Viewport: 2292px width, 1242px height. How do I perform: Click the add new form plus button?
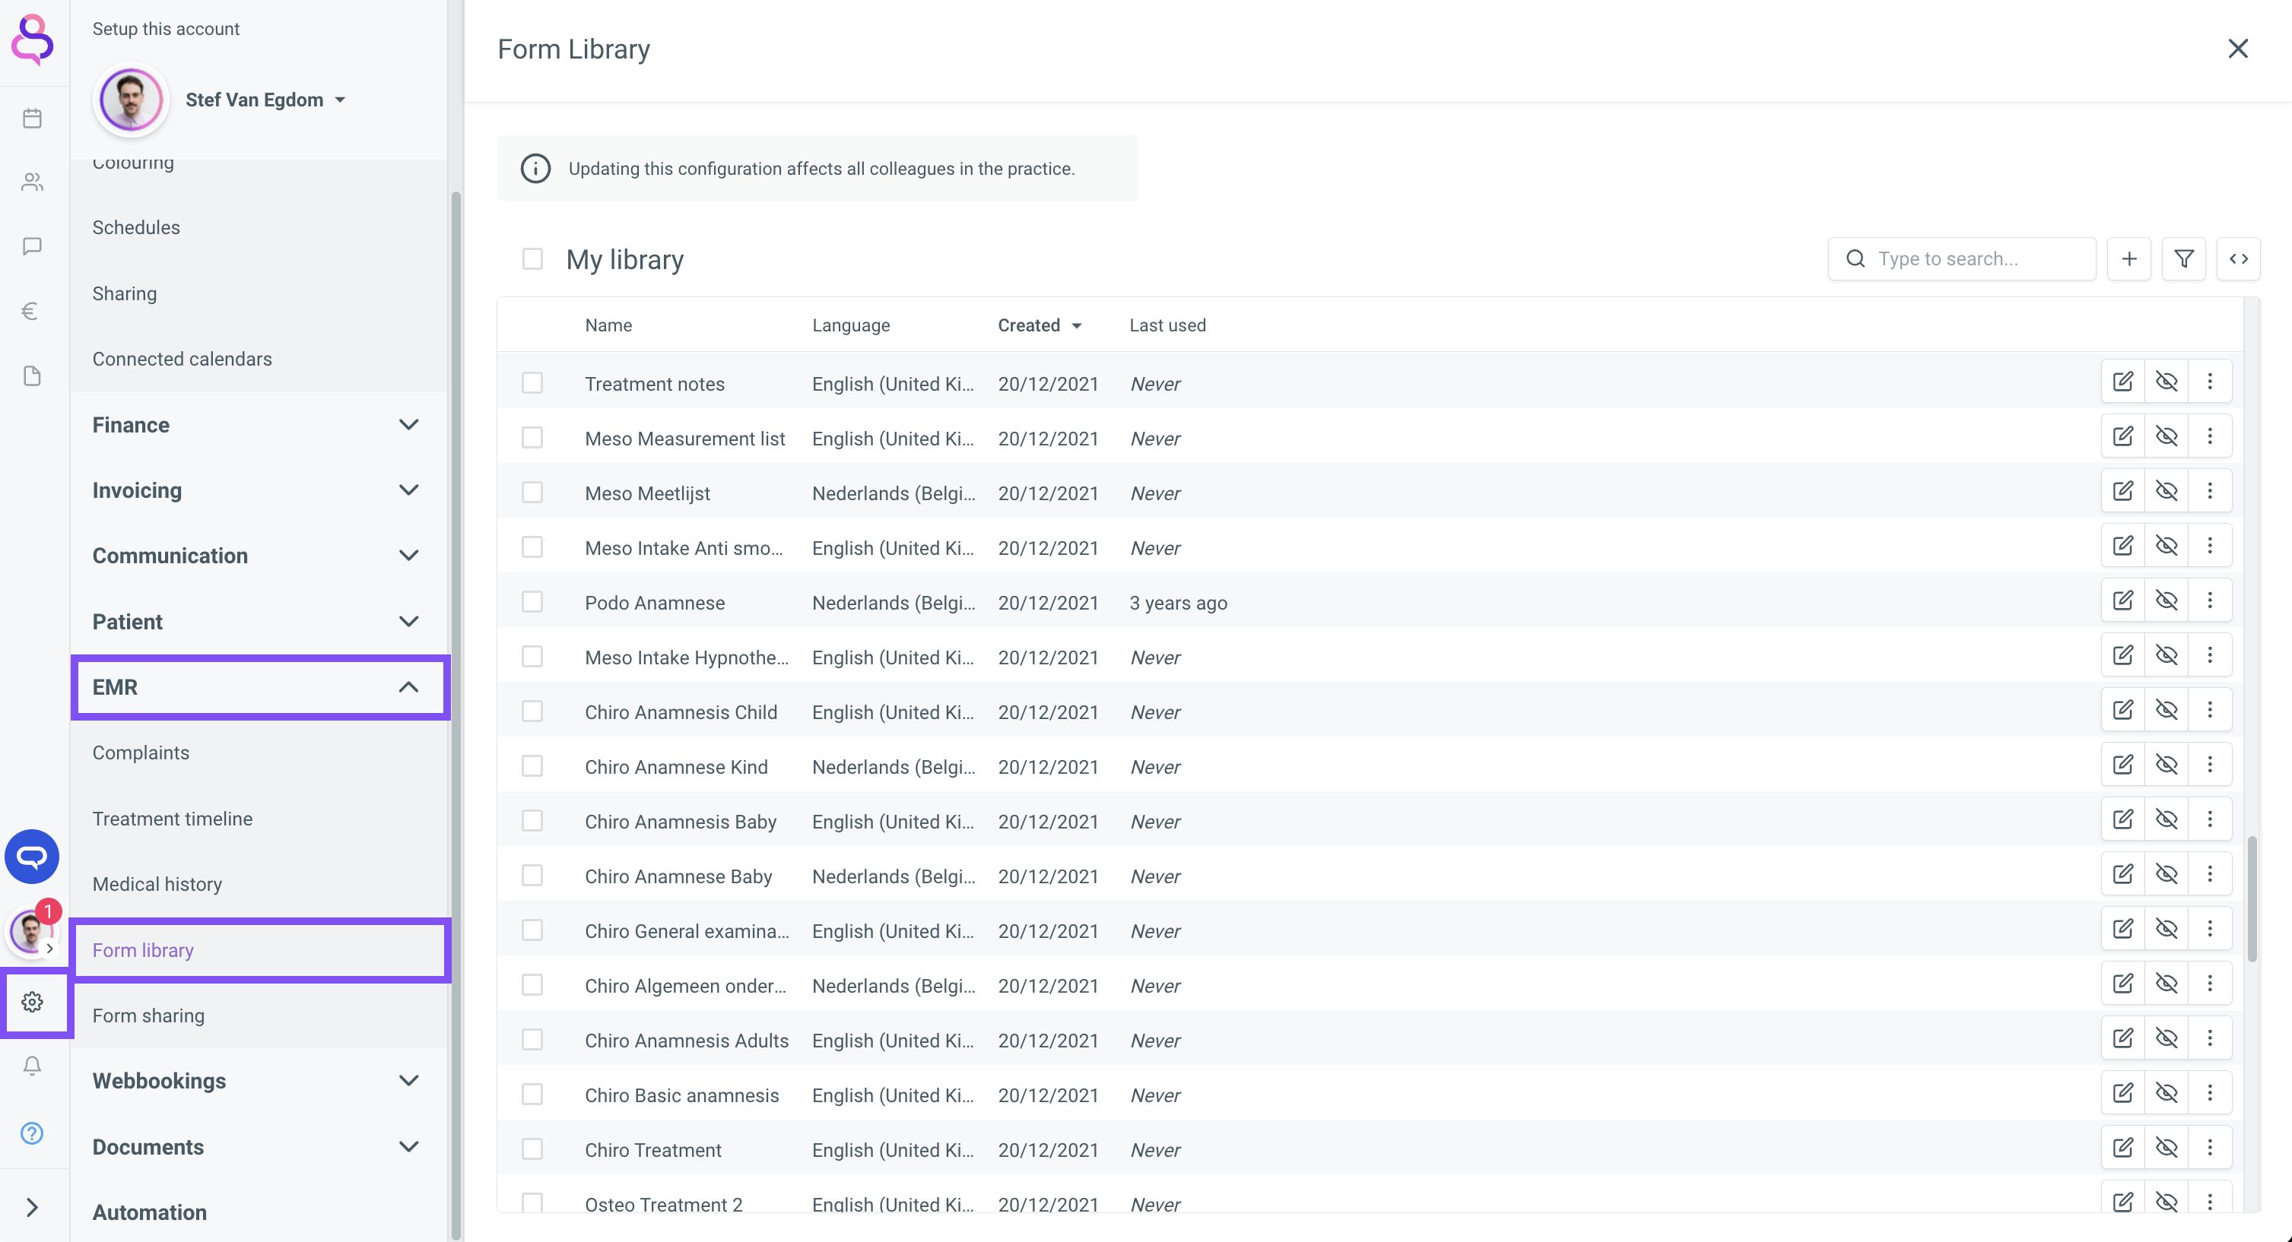coord(2129,258)
